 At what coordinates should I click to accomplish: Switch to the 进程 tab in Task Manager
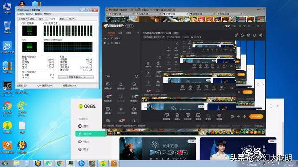32,19
